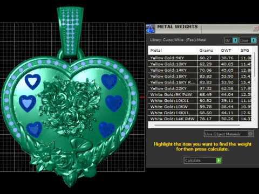This screenshot has height=194, width=259.
Task: Click the Grams column header
Action: pyautogui.click(x=208, y=51)
